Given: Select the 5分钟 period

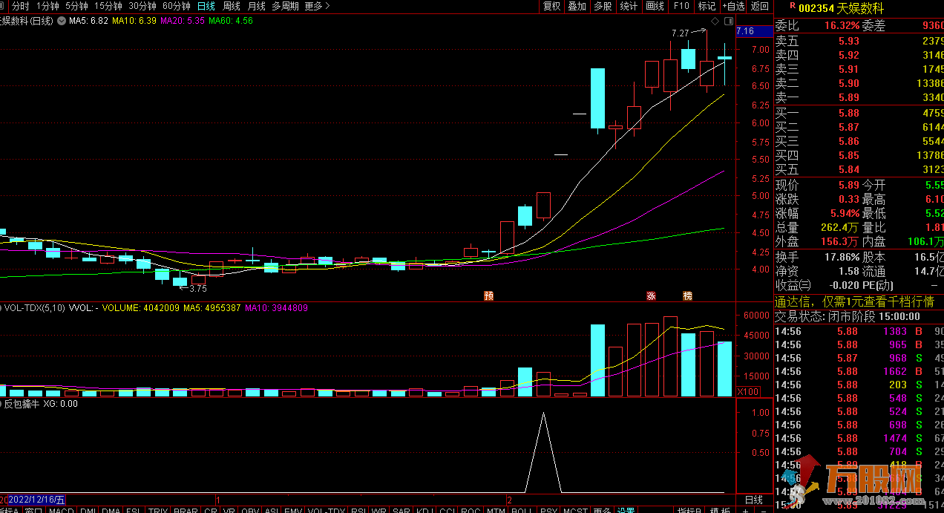Looking at the screenshot, I should 76,6.
